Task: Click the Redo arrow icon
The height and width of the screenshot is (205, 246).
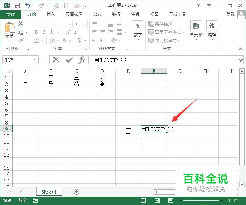Action: (x=42, y=5)
